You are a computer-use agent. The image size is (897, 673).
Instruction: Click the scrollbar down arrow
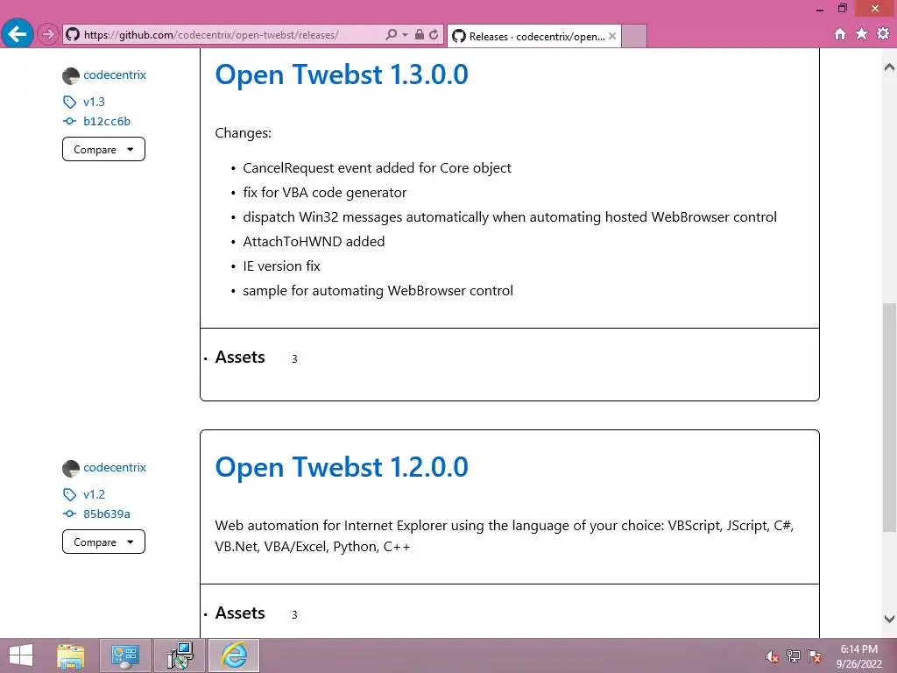click(x=889, y=619)
